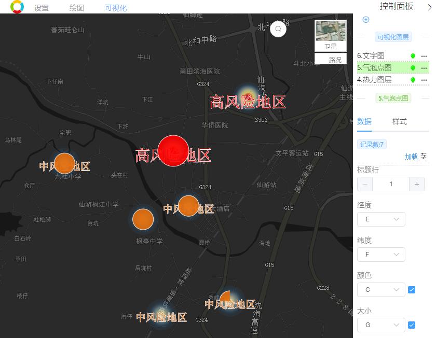The width and height of the screenshot is (436, 338).
Task: Click the app logo icon top-left
Action: (x=18, y=7)
